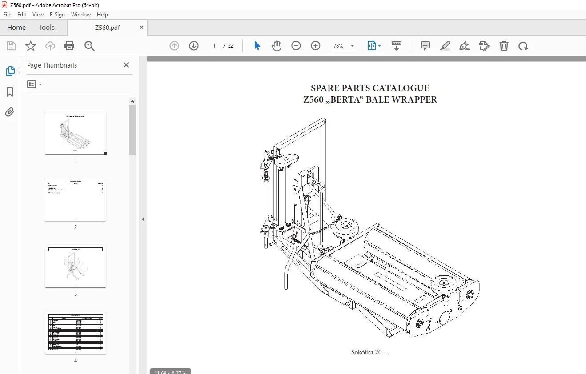Close the Z560.pdf tab
The image size is (586, 374).
point(142,27)
